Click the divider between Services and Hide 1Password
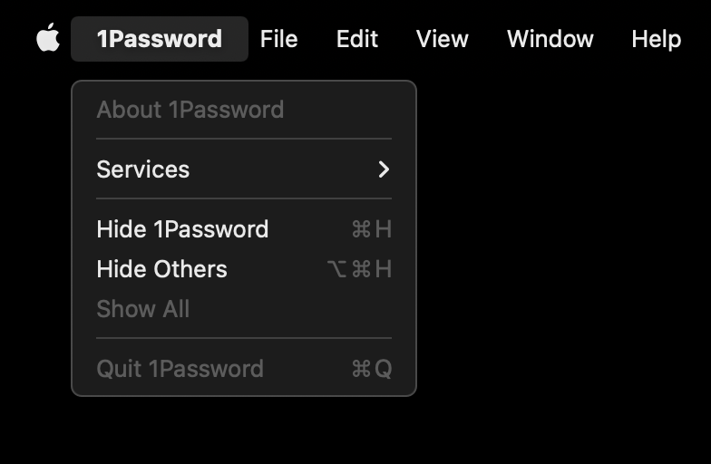 click(244, 198)
